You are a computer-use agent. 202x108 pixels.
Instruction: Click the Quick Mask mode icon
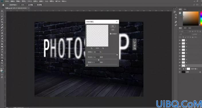pos(2,74)
